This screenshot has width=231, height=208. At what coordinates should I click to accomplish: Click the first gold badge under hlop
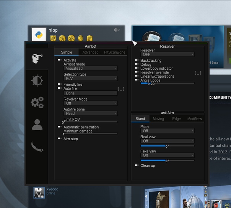[x=53, y=38]
